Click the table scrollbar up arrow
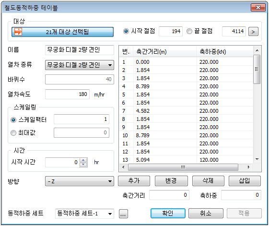The image size is (269, 226). point(257,50)
